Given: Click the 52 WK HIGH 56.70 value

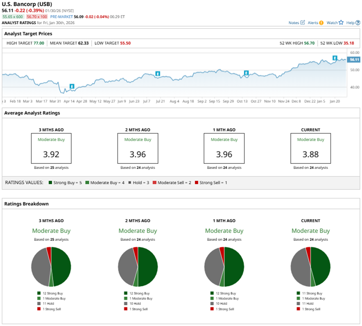Looking at the screenshot, I should (310, 43).
